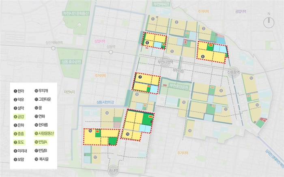
Task: Click the north compass icon
Action: click(269, 22)
